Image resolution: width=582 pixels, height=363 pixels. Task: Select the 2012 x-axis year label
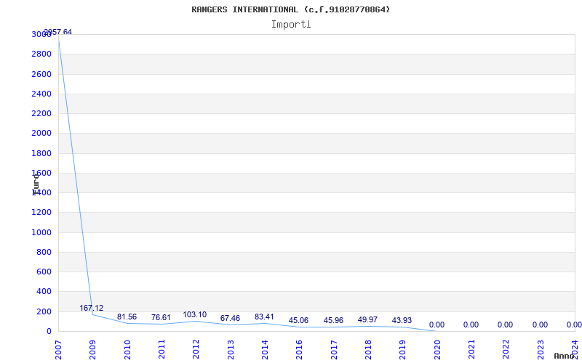196,348
